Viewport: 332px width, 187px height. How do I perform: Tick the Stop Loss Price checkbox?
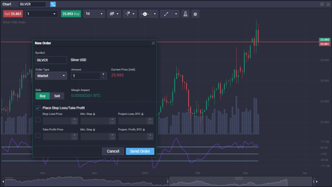(38, 120)
